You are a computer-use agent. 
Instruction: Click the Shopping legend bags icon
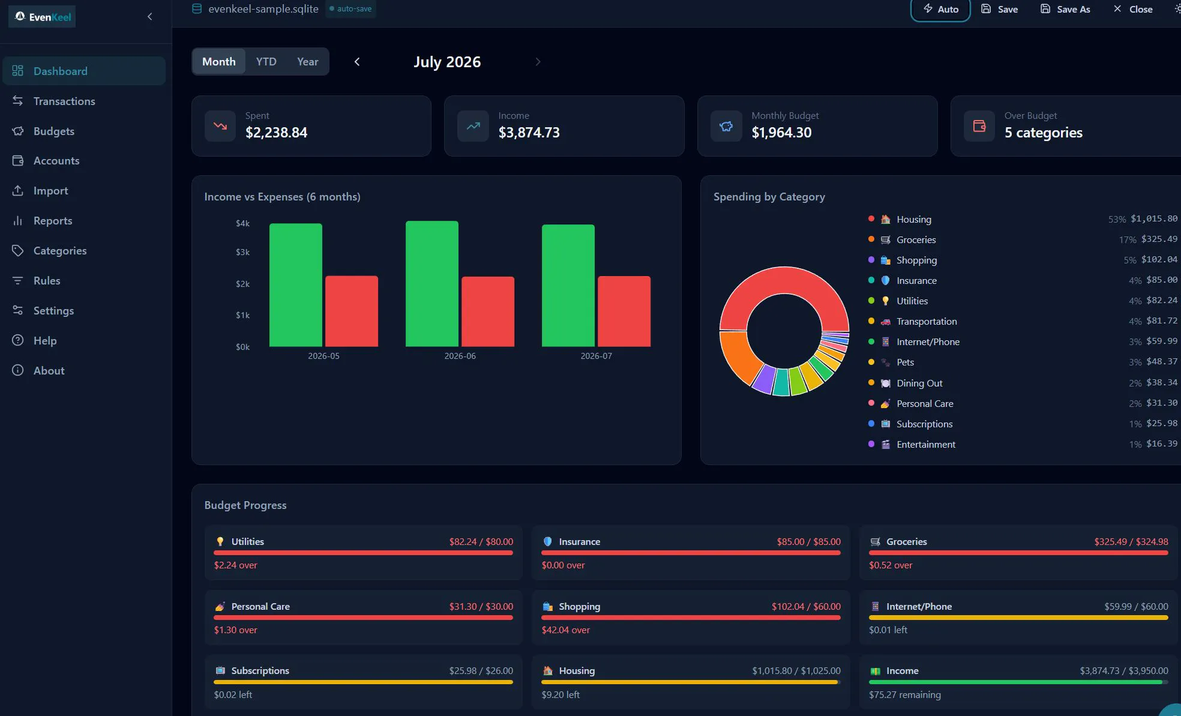[885, 260]
